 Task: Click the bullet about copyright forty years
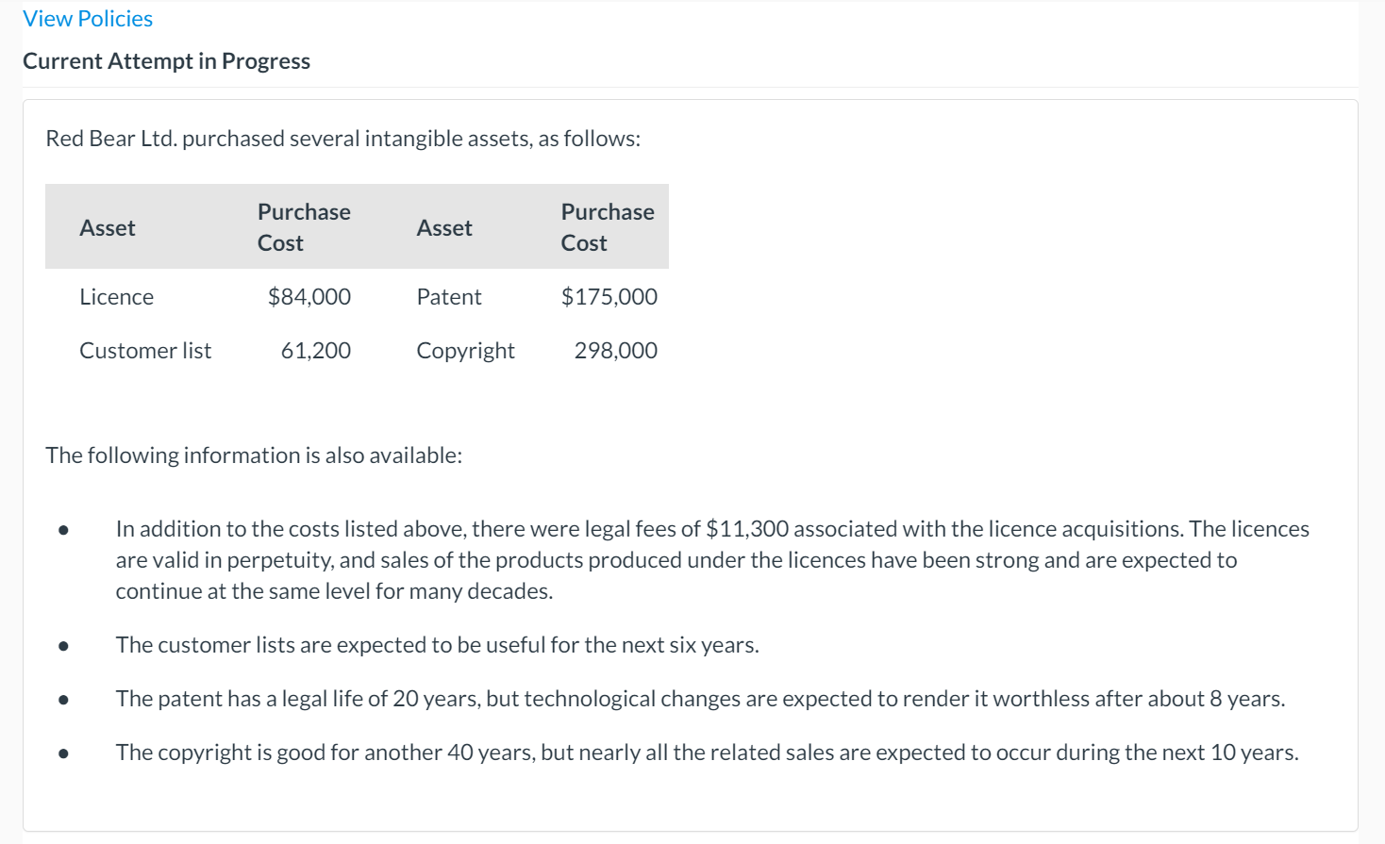click(x=707, y=752)
